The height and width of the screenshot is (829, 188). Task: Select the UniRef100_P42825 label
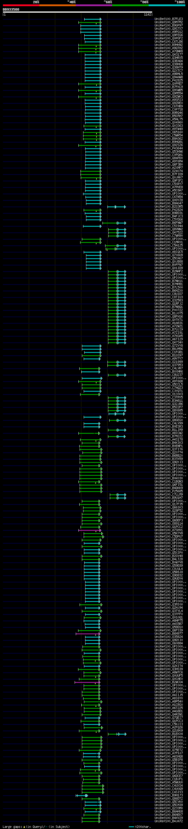click(169, 81)
